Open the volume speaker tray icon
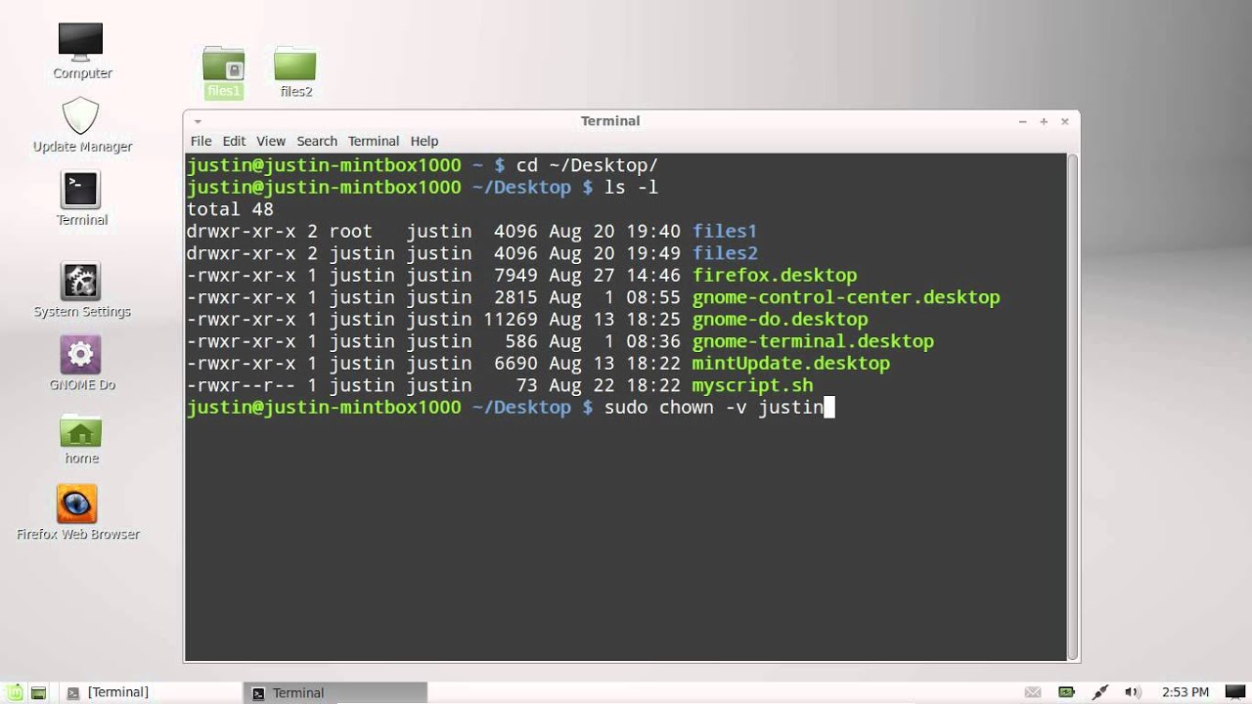Screen dimensions: 1252x704 click(1133, 692)
